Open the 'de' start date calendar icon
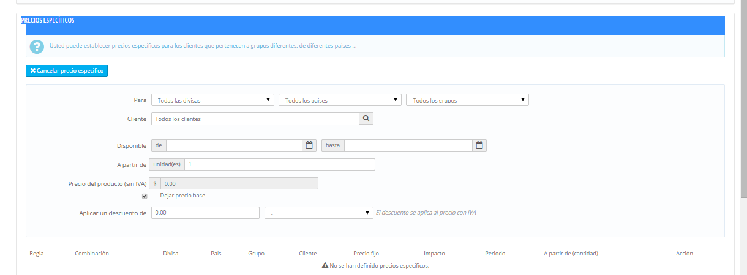Image resolution: width=747 pixels, height=275 pixels. point(309,145)
